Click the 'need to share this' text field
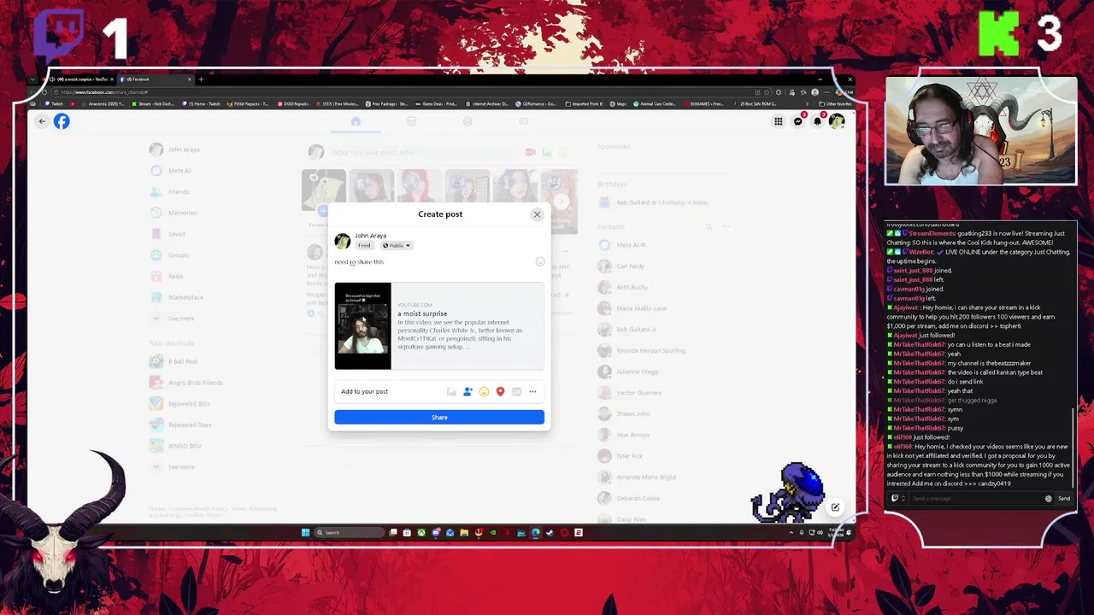Image resolution: width=1094 pixels, height=615 pixels. [x=432, y=262]
